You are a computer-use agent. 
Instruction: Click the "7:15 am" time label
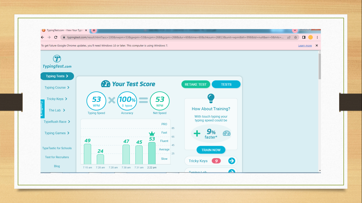[87, 168]
